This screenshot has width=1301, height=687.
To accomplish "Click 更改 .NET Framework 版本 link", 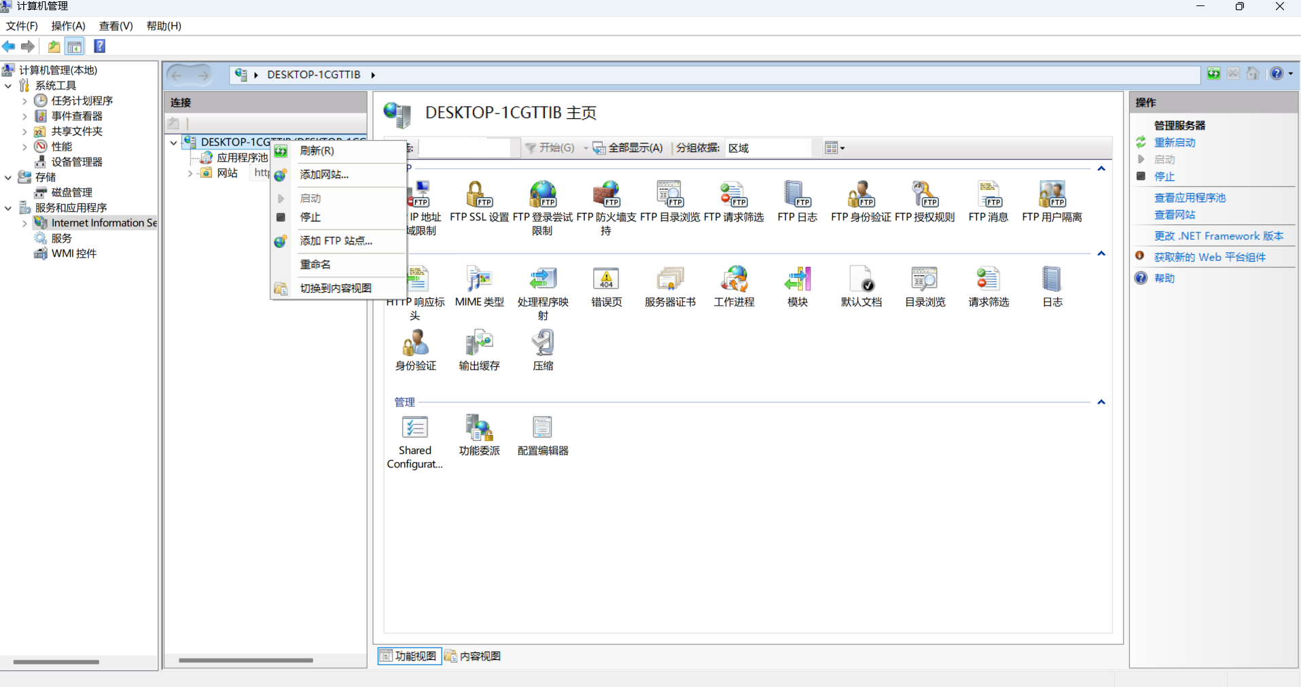I will (x=1219, y=236).
